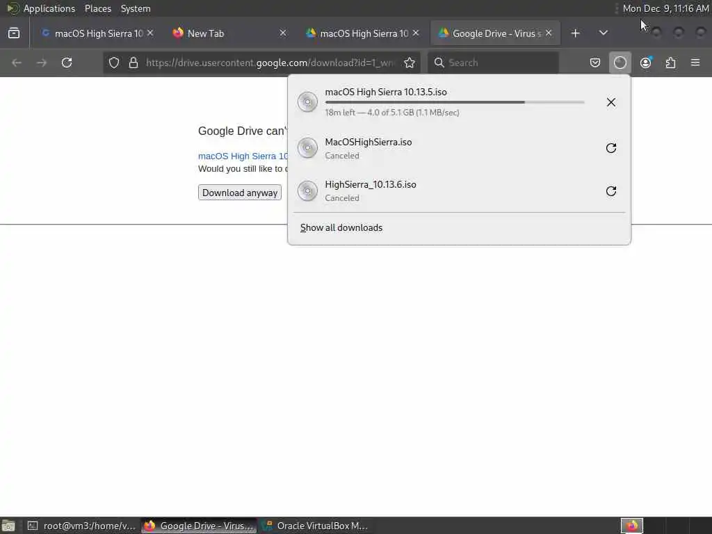Go forward with the forward arrow

(x=42, y=63)
